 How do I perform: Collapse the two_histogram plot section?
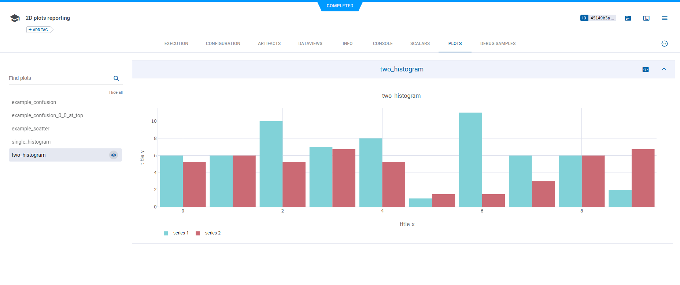point(664,69)
